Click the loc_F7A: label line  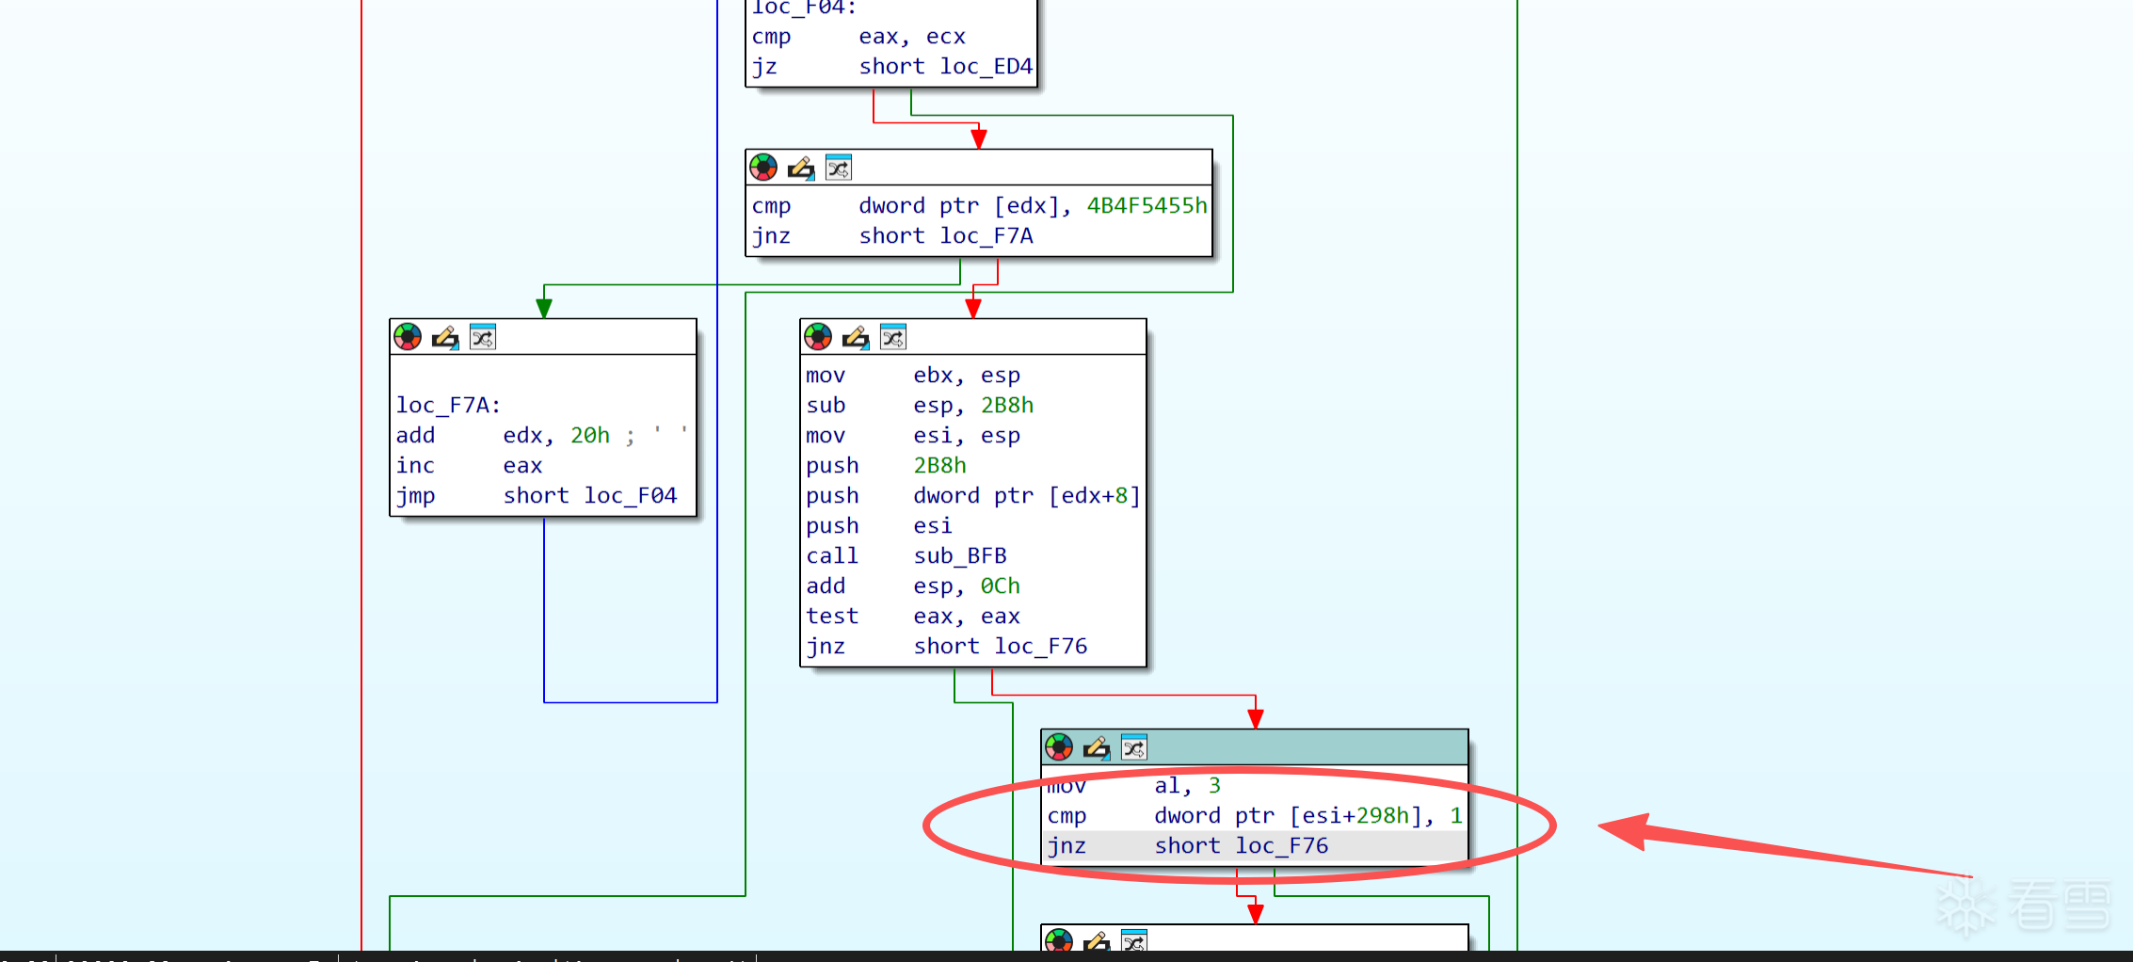[448, 405]
